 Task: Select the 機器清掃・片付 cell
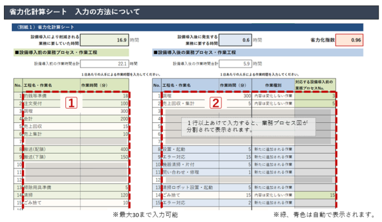coord(190,164)
